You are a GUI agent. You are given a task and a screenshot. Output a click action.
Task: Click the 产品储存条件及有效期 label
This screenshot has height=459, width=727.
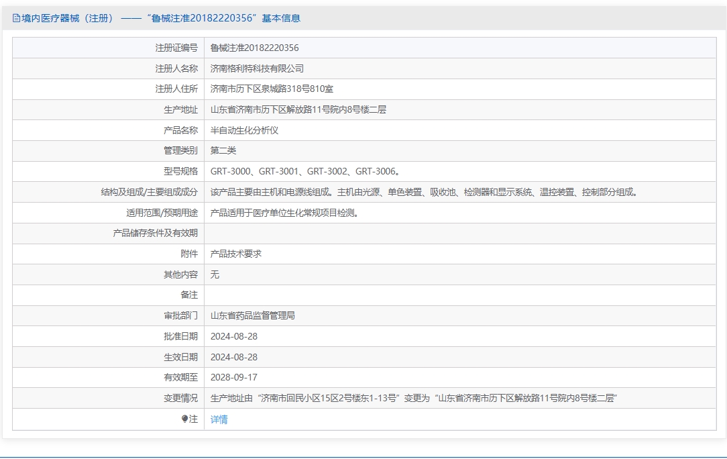pos(156,233)
